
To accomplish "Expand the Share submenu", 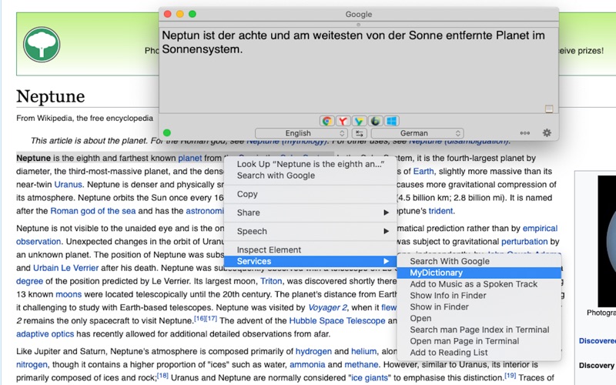I will (310, 213).
